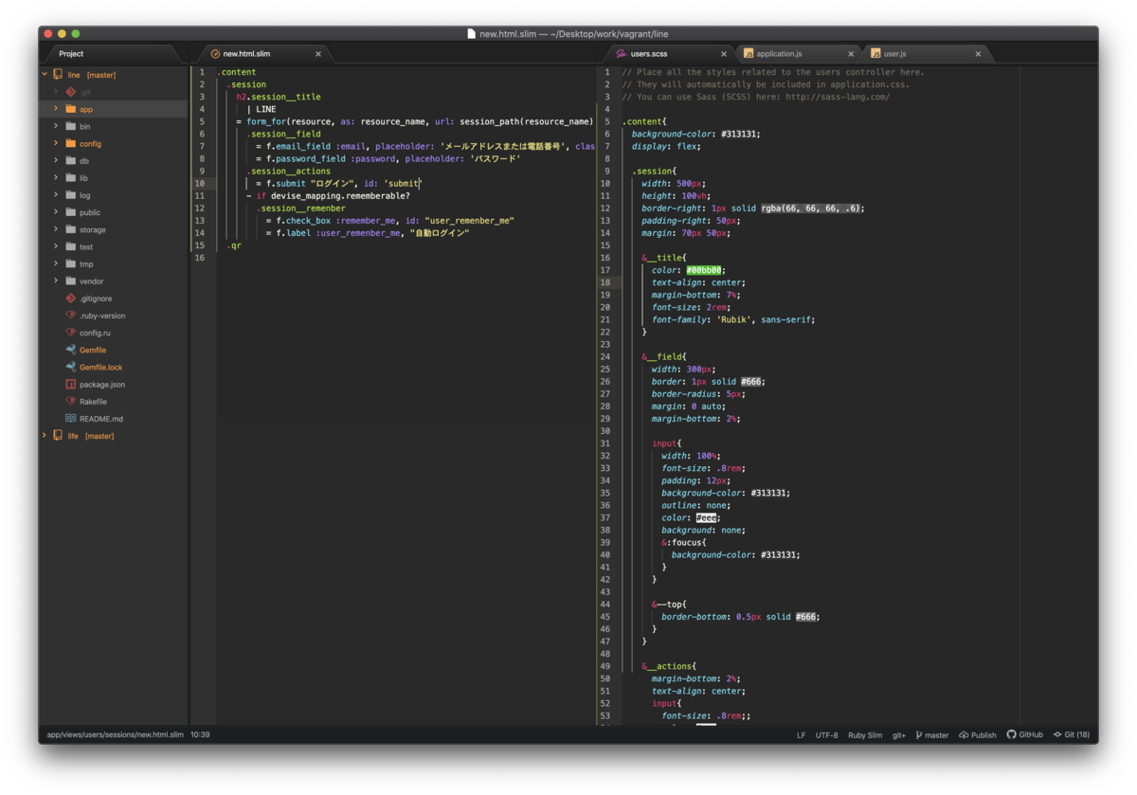The height and width of the screenshot is (795, 1137).
Task: Click the Sass icon on users.scss tab
Action: pos(622,54)
